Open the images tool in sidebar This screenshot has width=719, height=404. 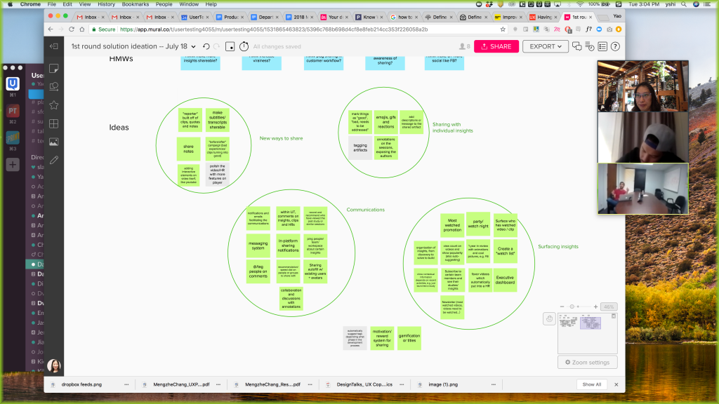coord(53,142)
